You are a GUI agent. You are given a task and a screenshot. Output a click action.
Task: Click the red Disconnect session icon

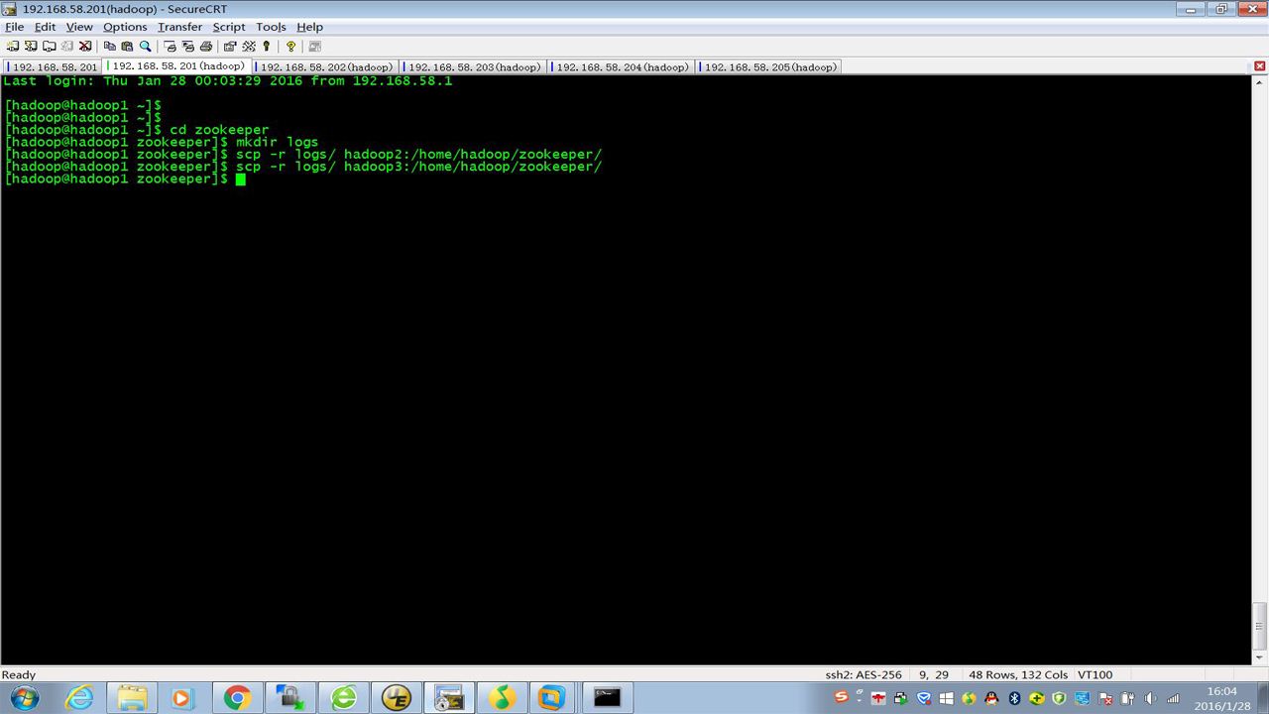(85, 46)
